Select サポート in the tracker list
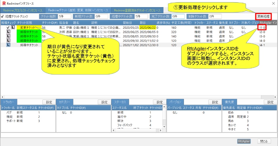The width and height of the screenshot is (278, 146). (x=11, y=121)
